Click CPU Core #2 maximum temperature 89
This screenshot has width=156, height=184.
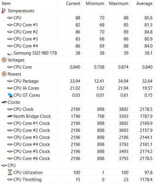(x=126, y=32)
